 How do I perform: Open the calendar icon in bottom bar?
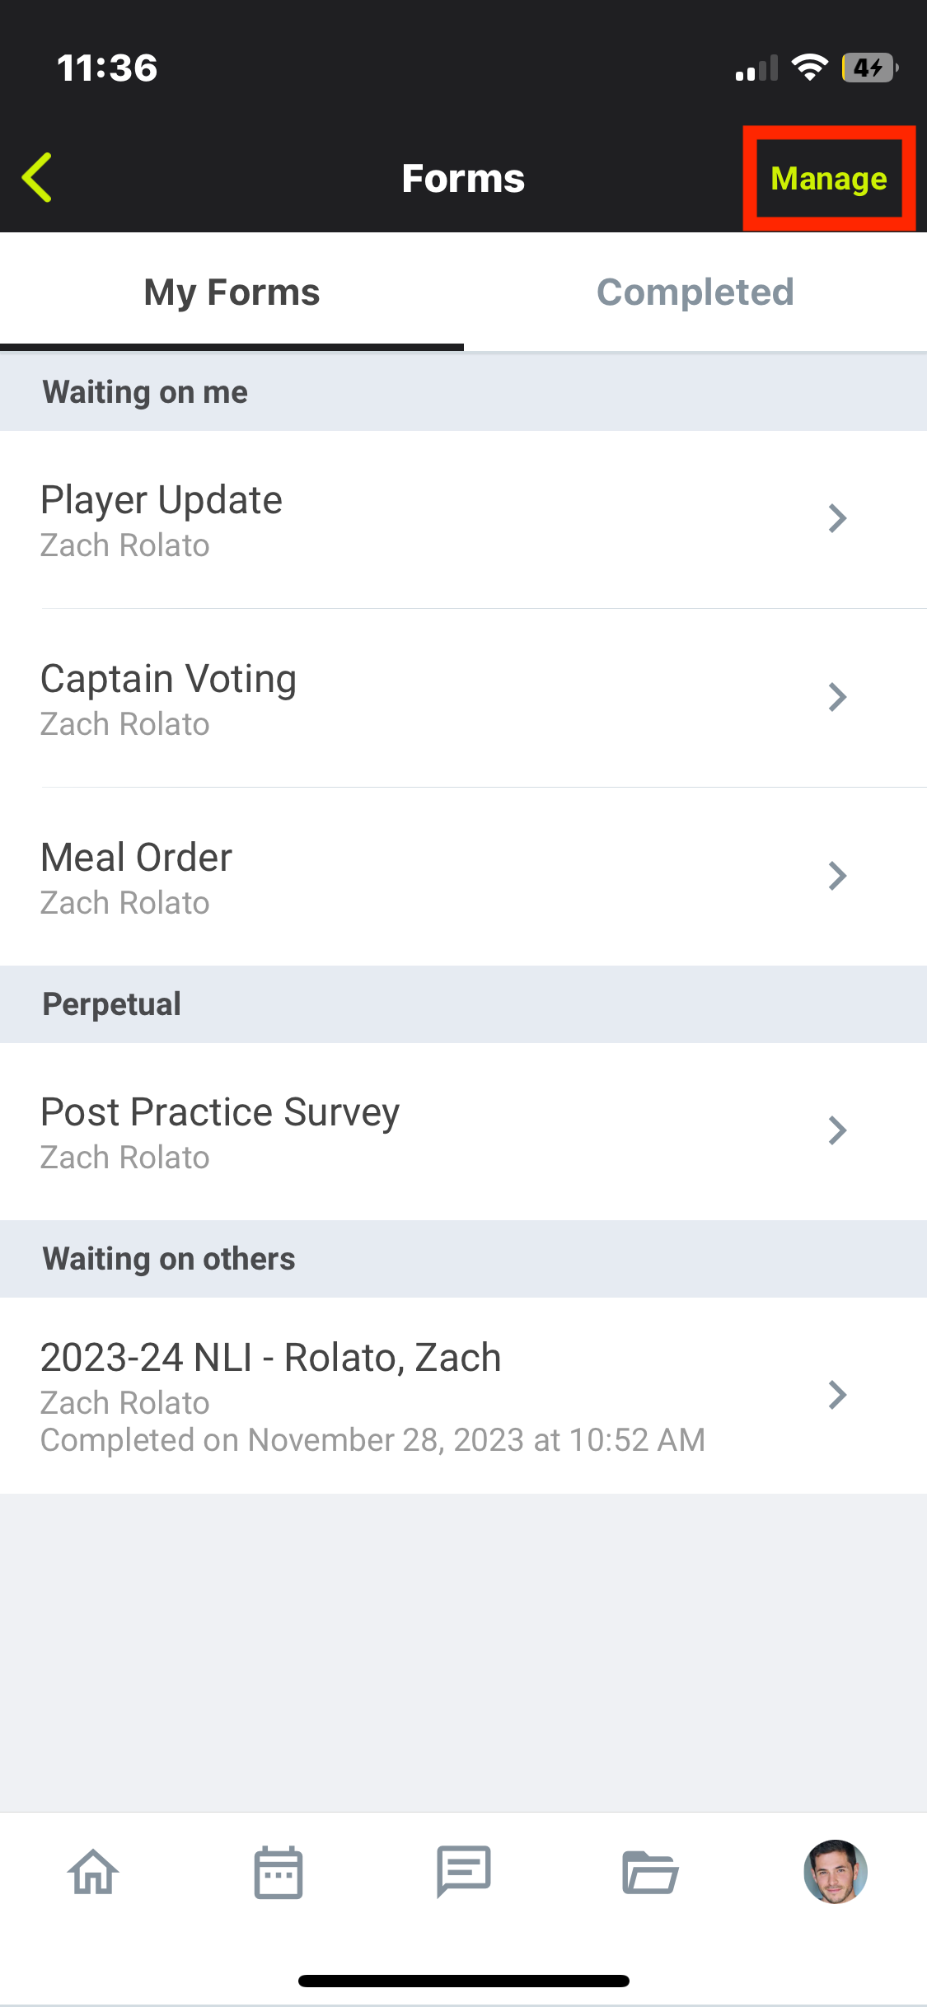pyautogui.click(x=279, y=1872)
